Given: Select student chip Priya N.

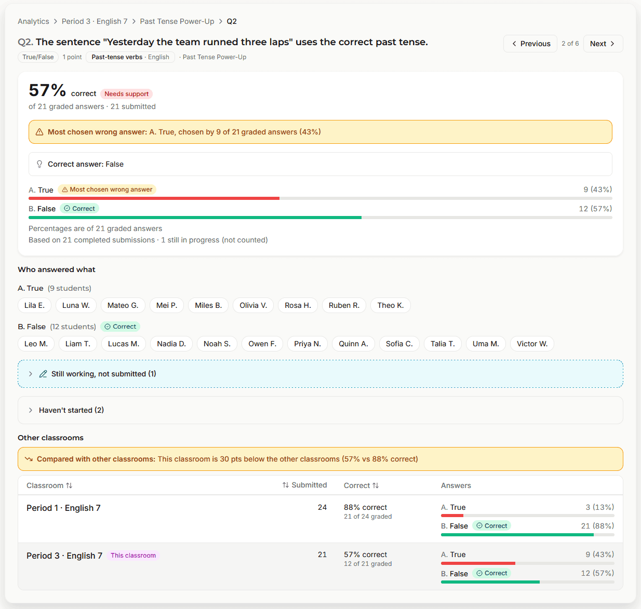Looking at the screenshot, I should pyautogui.click(x=308, y=344).
